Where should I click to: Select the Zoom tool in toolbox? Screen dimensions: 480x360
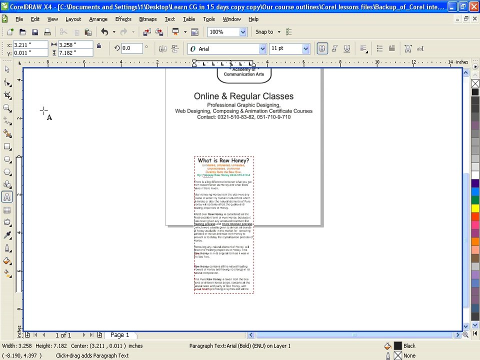point(7,108)
